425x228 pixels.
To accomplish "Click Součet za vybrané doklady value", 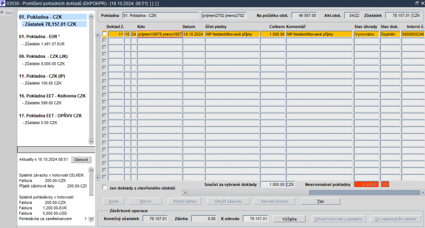I will 273,184.
